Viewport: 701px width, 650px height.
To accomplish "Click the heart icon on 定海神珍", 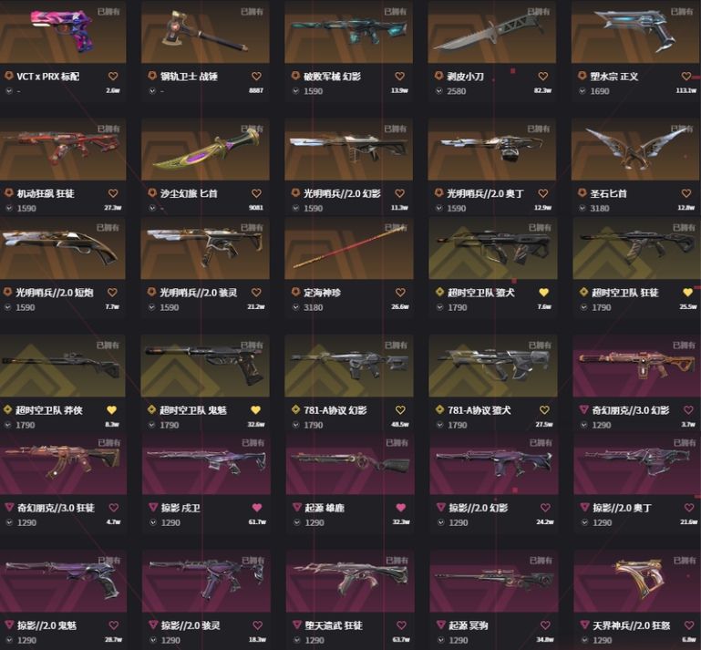I will 400,293.
